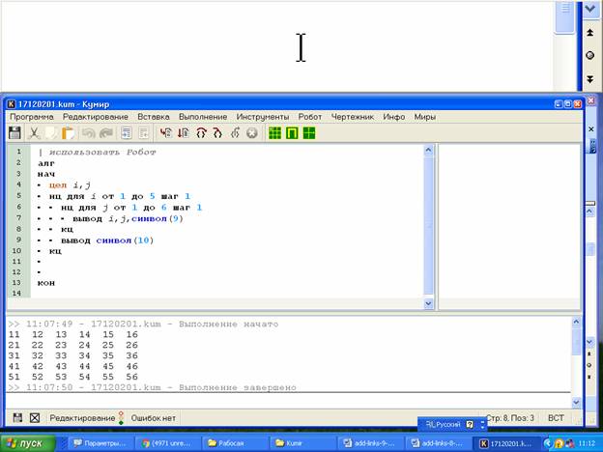Click the circle button on right sidebar
This screenshot has width=603, height=452.
click(589, 55)
